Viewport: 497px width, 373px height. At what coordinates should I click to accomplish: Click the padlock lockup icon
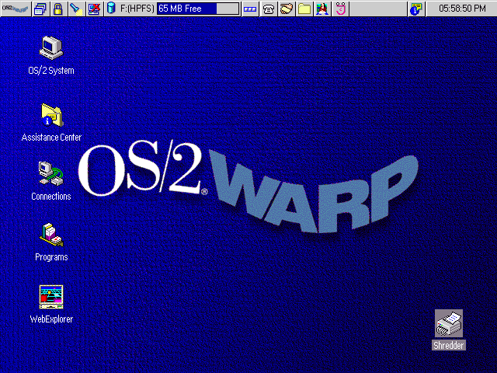[x=57, y=9]
